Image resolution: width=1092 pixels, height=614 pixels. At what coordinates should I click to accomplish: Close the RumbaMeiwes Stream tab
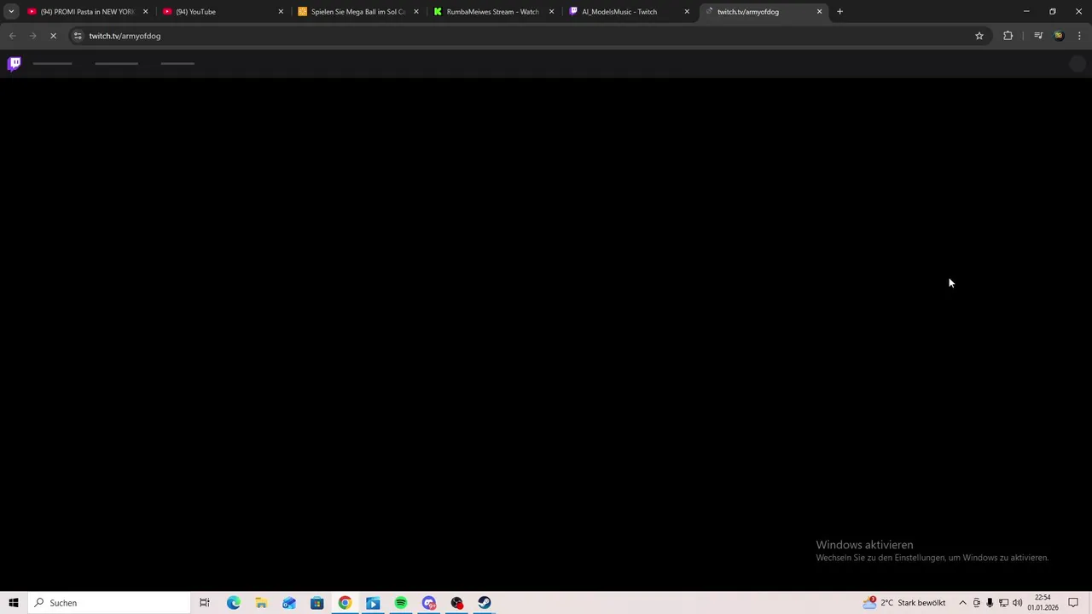pyautogui.click(x=551, y=12)
